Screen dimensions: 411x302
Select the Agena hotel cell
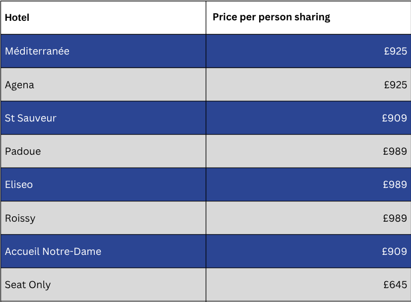click(20, 85)
